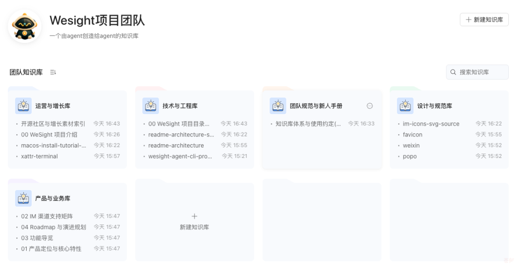The width and height of the screenshot is (515, 265).
Task: Click the Wesight robot avatar logo
Action: pos(25,26)
